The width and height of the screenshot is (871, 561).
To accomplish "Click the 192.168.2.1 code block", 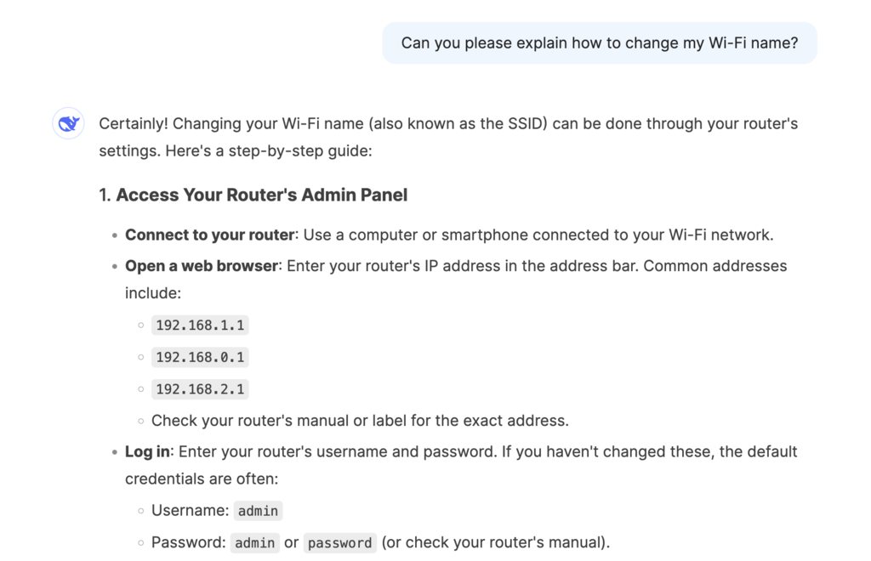I will [200, 389].
